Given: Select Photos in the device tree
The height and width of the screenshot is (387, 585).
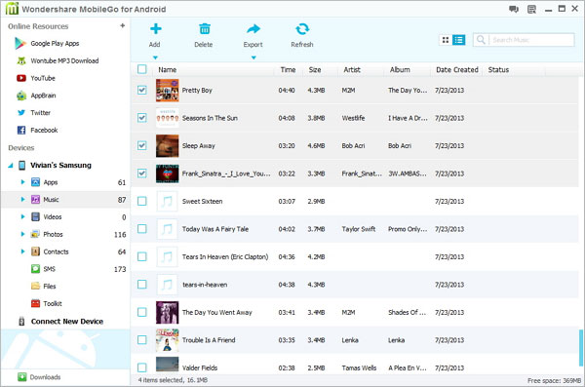Looking at the screenshot, I should click(53, 234).
